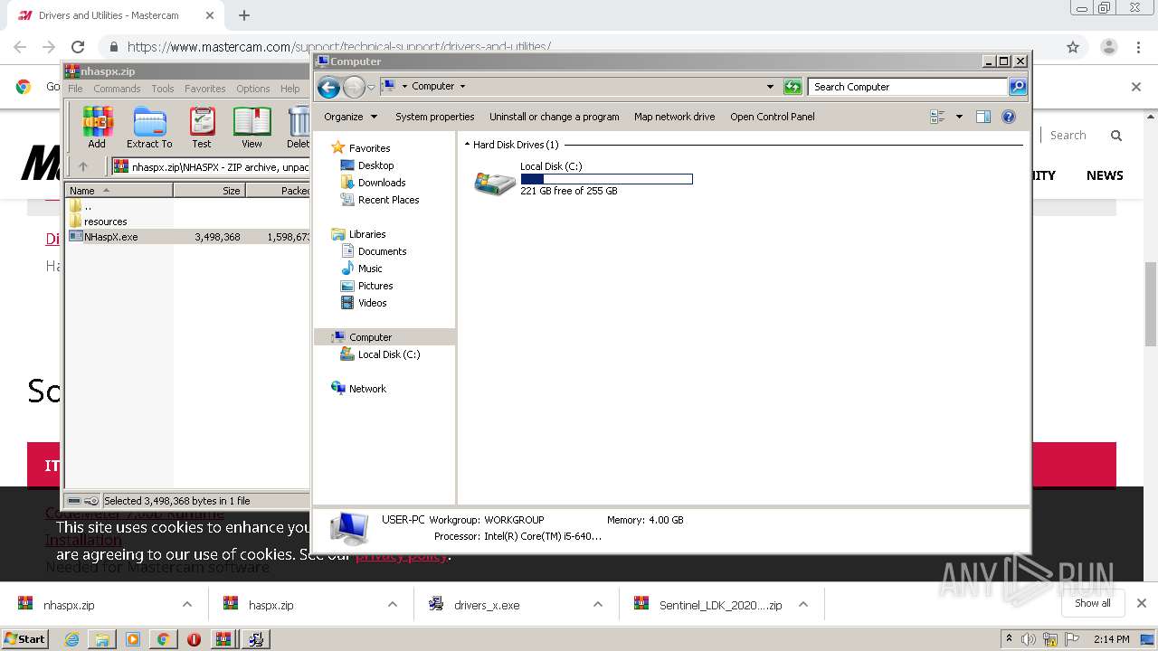Click the Back arrow in Computer window
Image resolution: width=1158 pixels, height=651 pixels.
point(328,87)
